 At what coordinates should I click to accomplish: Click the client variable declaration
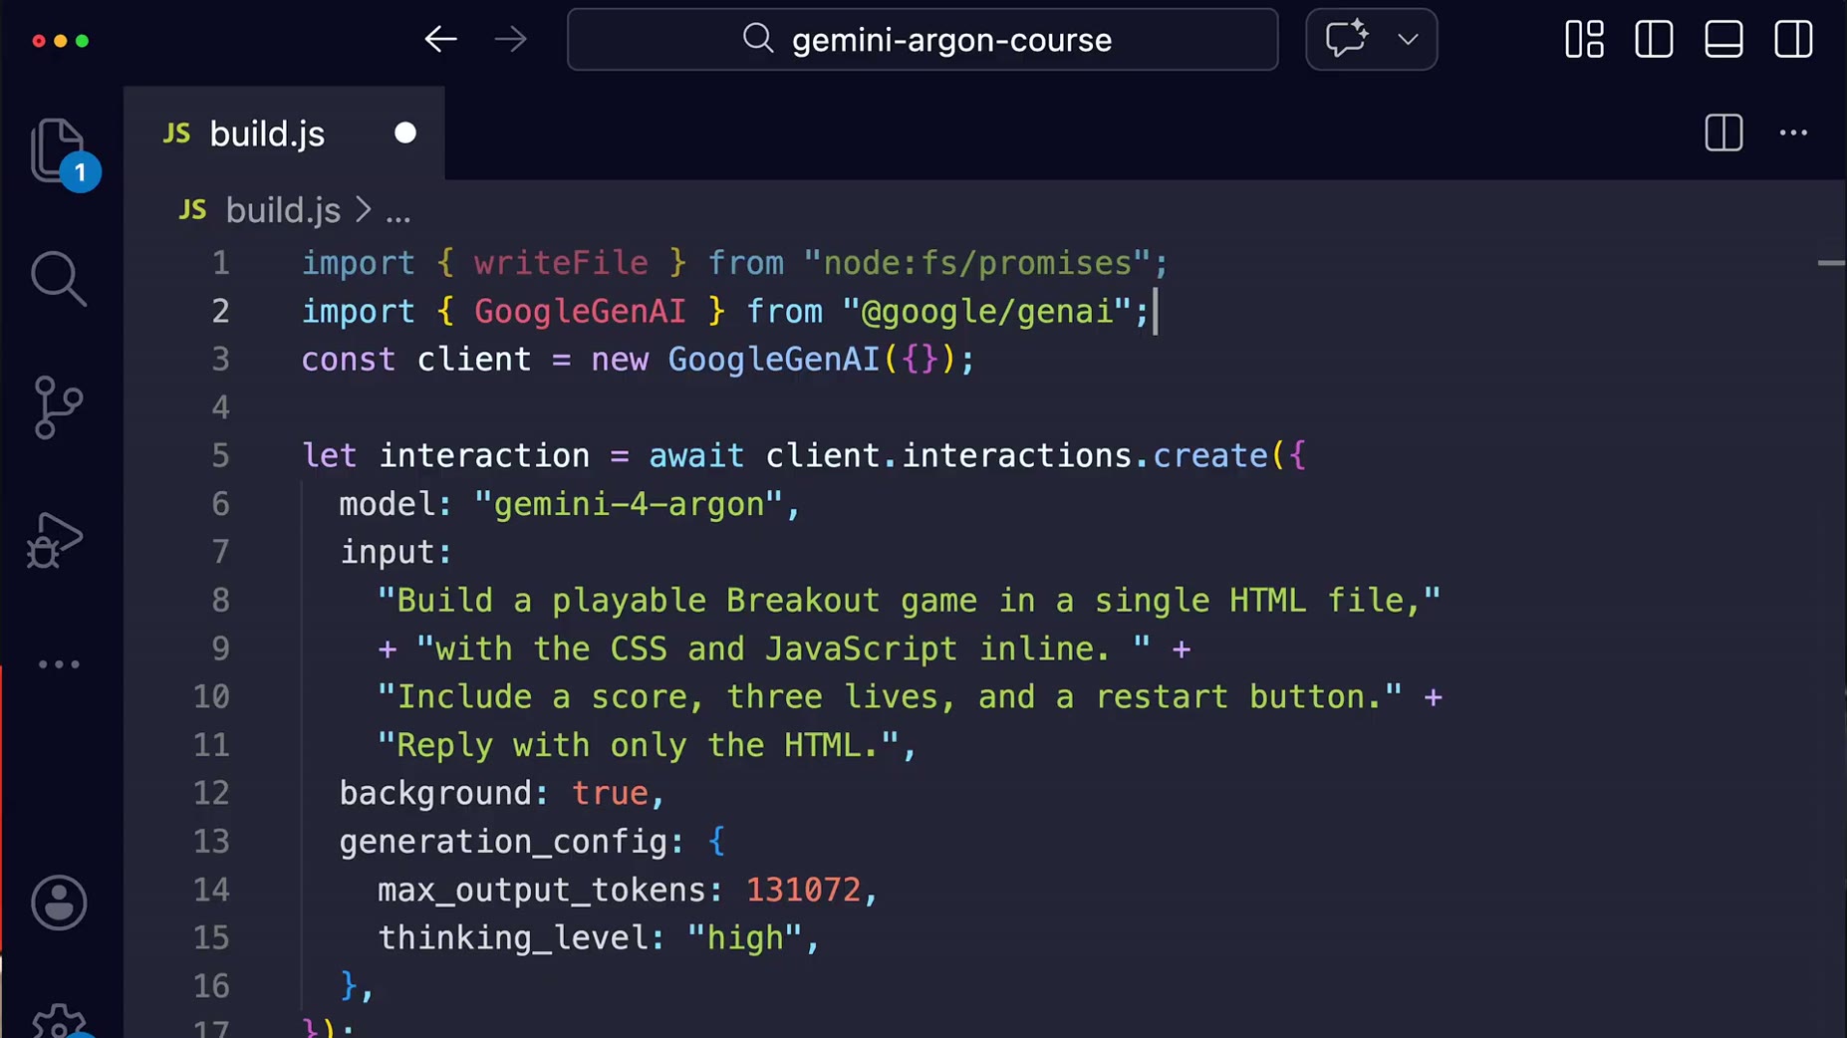point(474,360)
